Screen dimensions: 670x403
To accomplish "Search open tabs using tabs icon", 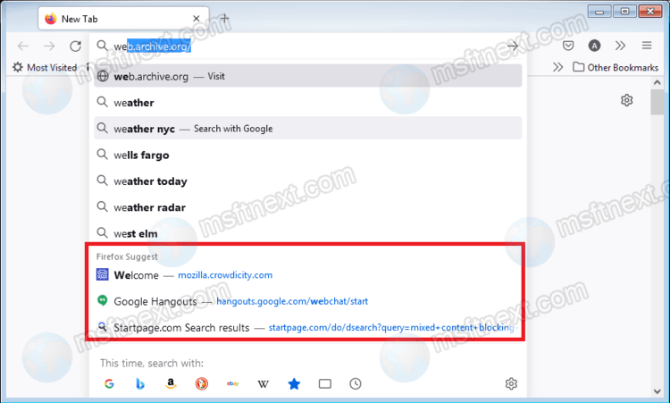I will [x=325, y=383].
